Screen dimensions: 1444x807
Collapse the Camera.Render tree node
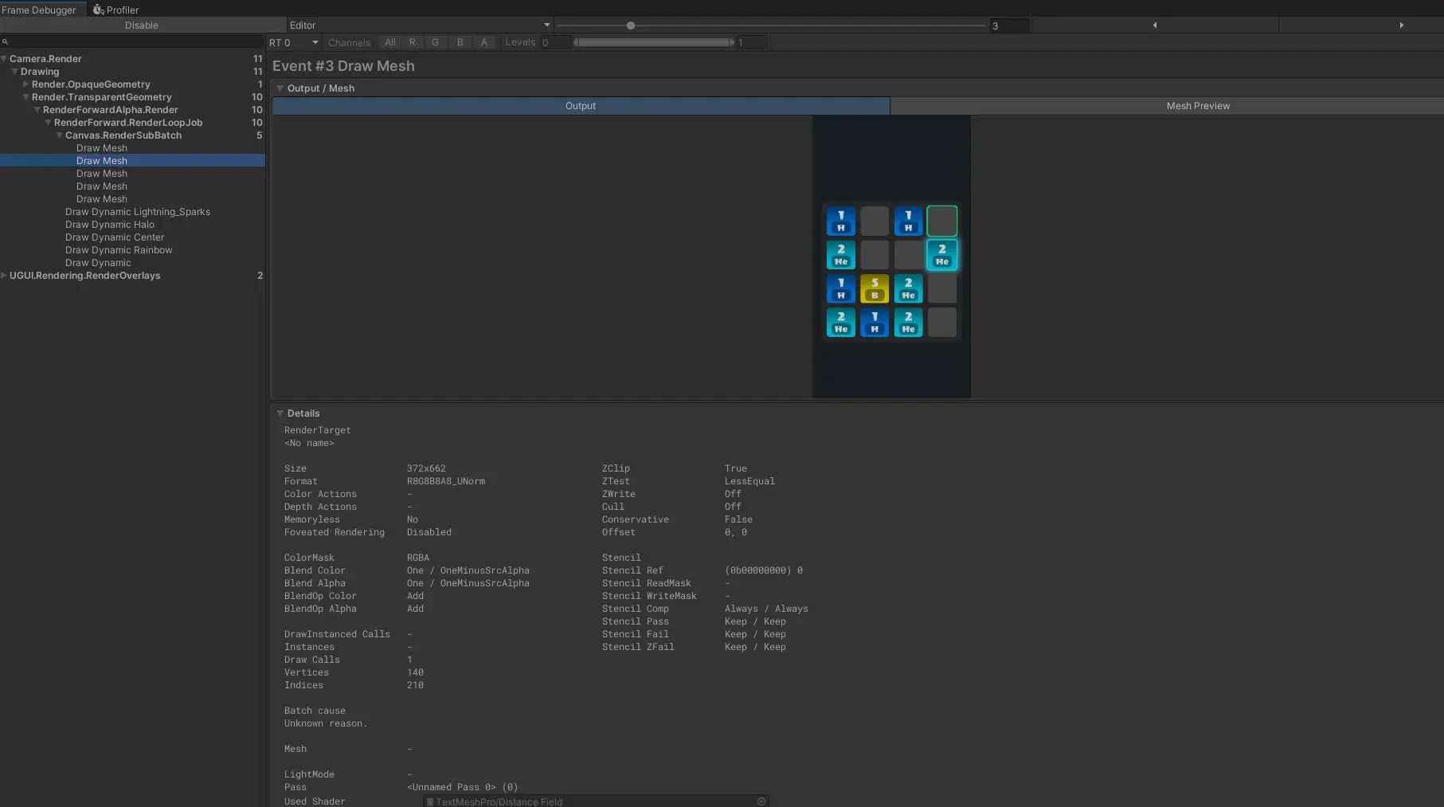(x=4, y=59)
